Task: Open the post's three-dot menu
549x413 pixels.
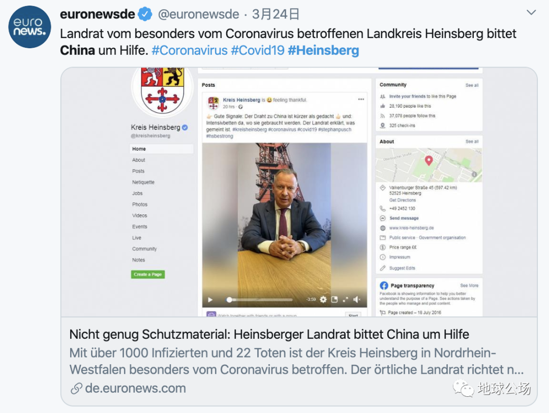Action: pos(361,100)
